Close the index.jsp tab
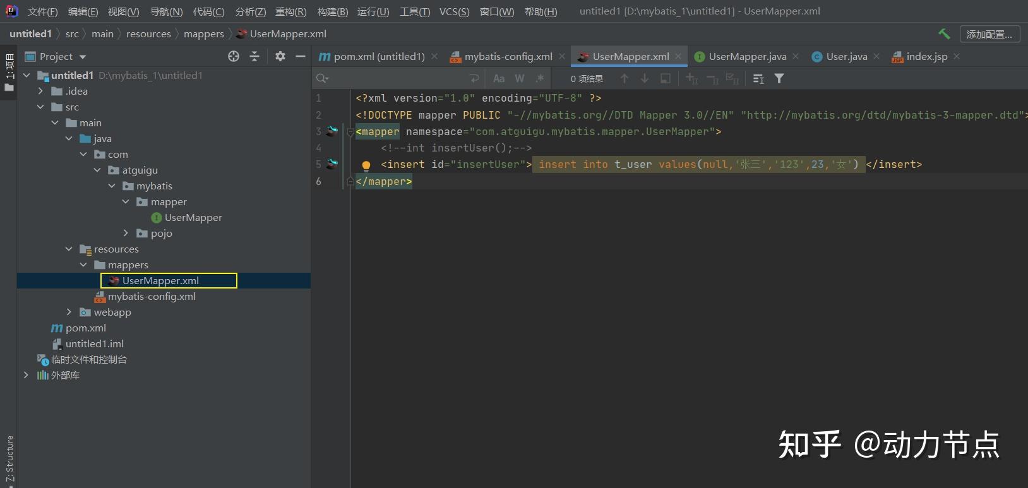The width and height of the screenshot is (1028, 488). tap(957, 56)
